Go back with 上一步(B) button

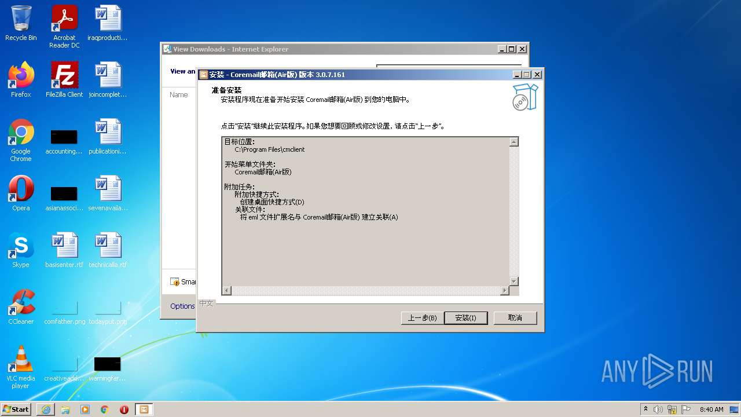[x=422, y=318]
